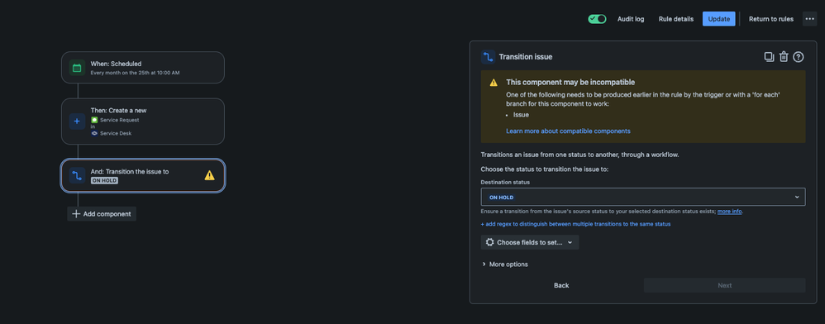Click the yellow warning icon on Transition card
The height and width of the screenshot is (324, 825).
point(209,175)
